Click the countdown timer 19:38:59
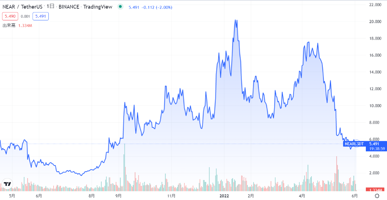Screen dimensions: 387x200 [x=376, y=149]
